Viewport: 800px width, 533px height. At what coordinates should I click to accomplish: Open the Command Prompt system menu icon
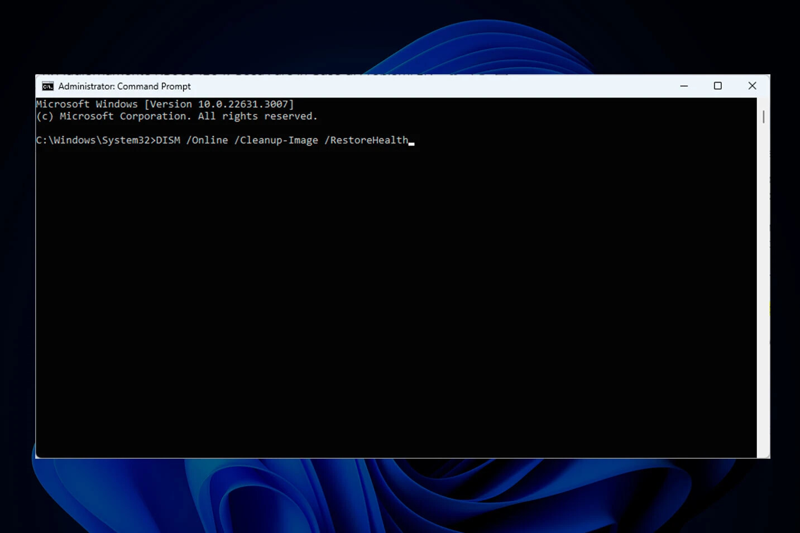click(x=48, y=86)
